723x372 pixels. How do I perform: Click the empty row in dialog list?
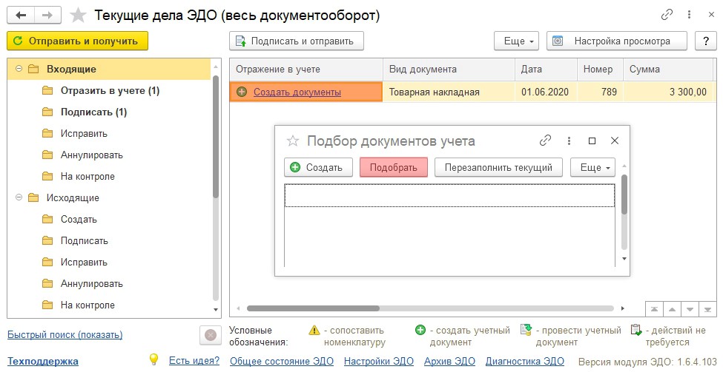point(449,195)
